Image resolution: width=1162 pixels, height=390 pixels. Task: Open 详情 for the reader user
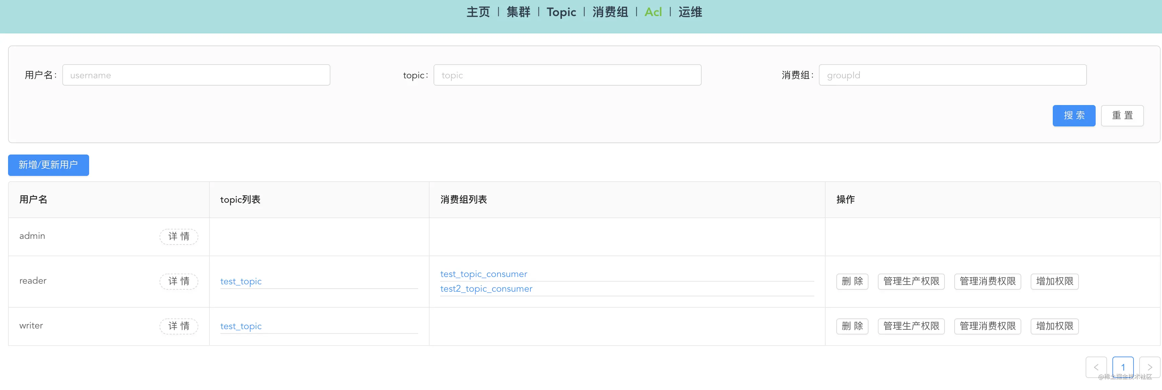click(x=179, y=282)
